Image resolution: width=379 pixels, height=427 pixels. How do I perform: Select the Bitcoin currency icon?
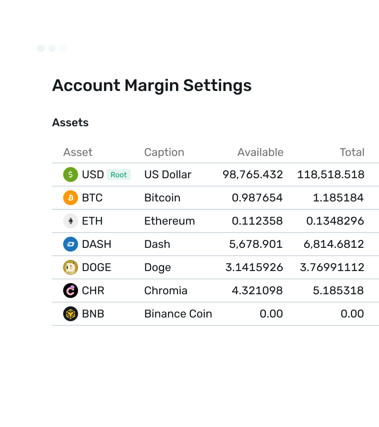(70, 198)
